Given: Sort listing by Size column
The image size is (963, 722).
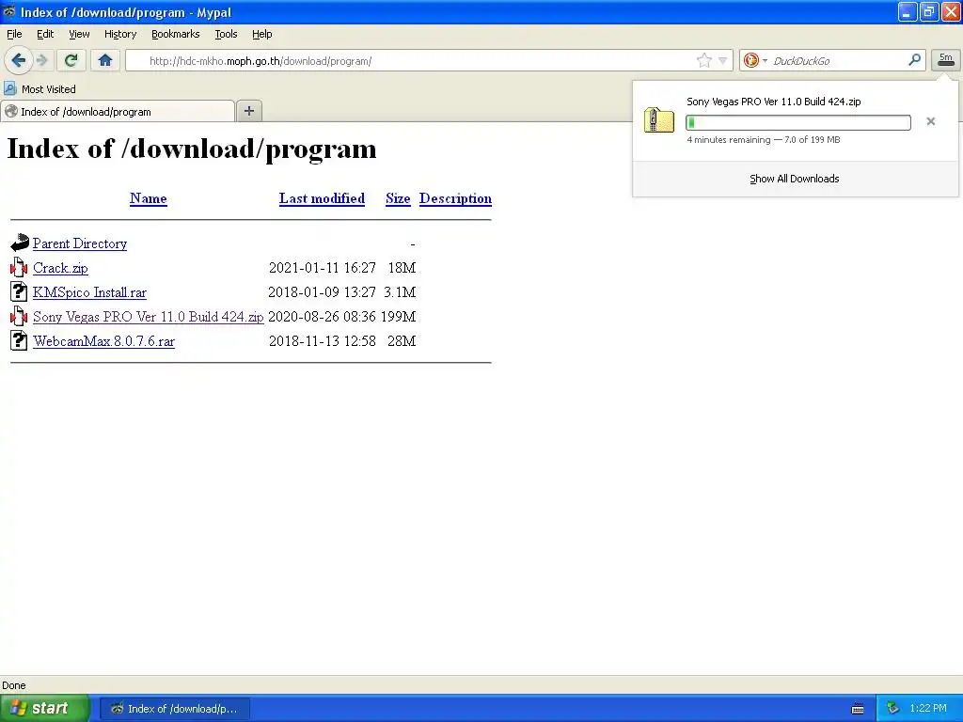Looking at the screenshot, I should (x=398, y=198).
